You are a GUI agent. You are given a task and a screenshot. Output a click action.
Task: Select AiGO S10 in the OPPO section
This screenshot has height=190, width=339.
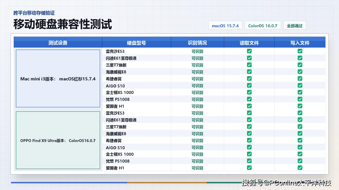[x=115, y=148]
